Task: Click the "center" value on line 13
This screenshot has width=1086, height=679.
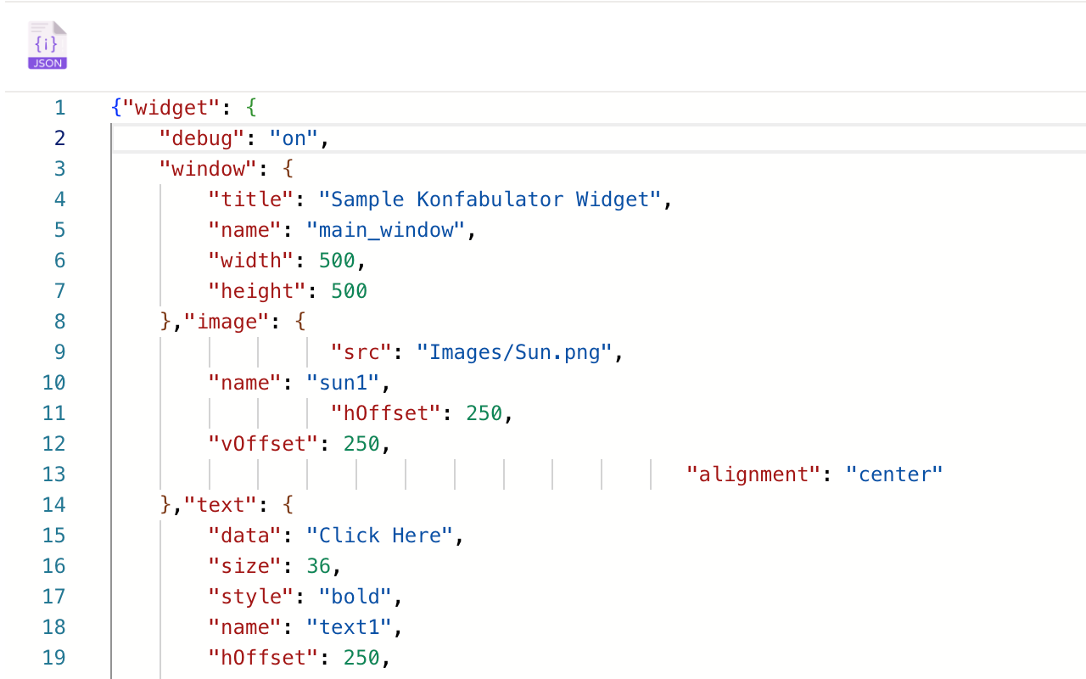Action: pyautogui.click(x=894, y=474)
